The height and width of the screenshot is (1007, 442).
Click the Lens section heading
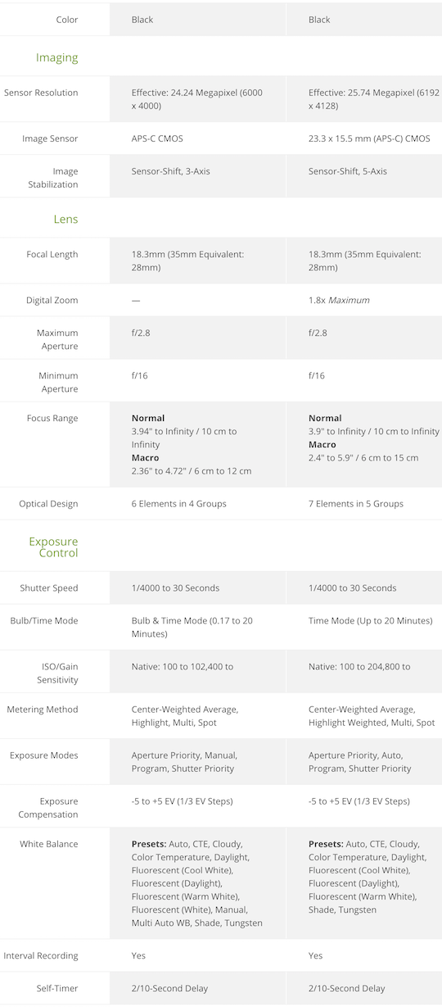tap(65, 220)
